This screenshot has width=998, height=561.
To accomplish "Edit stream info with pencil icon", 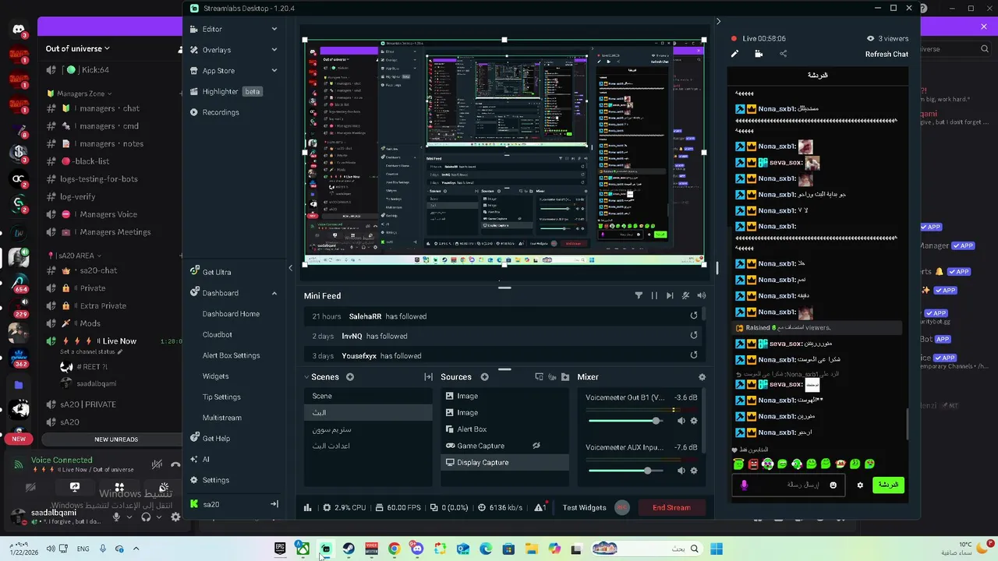I will pos(734,54).
